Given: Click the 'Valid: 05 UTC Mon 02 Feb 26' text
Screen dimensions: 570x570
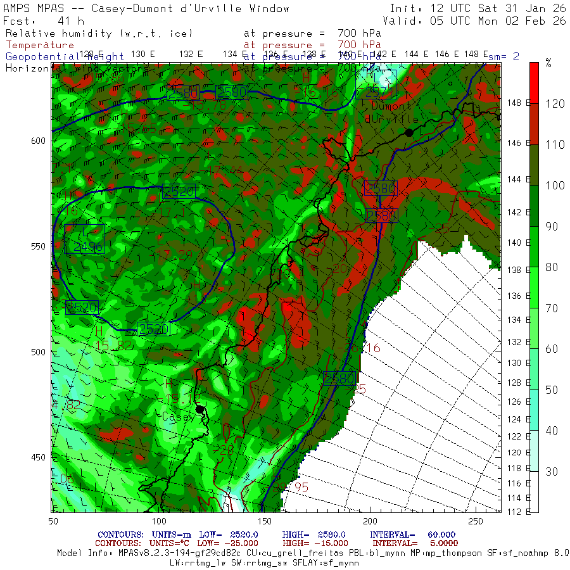Looking at the screenshot, I should pyautogui.click(x=474, y=21).
